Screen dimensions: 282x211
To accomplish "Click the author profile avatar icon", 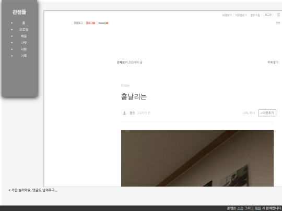I will pos(124,113).
